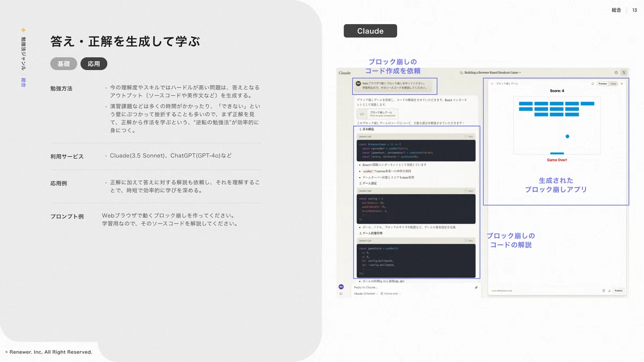Click the Renewer. Inc copyright footer

point(49,352)
